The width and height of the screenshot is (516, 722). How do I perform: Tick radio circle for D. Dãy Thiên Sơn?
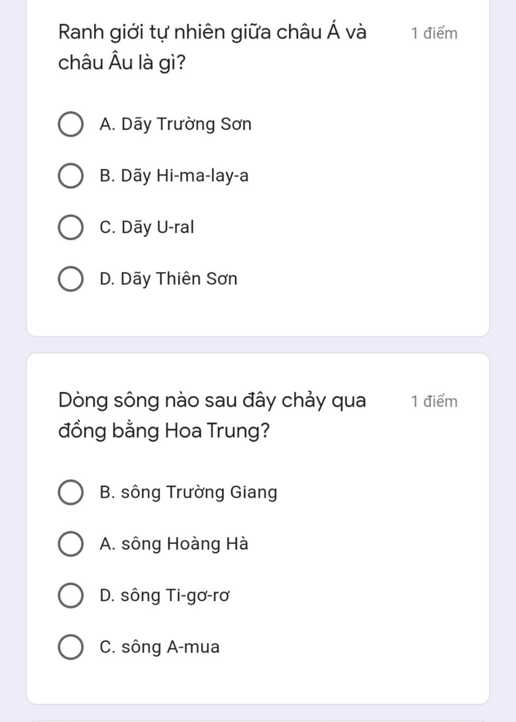click(x=71, y=279)
